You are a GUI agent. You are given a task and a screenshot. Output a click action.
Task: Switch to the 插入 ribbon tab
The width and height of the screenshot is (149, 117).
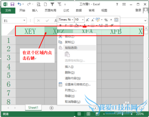tap(35, 10)
